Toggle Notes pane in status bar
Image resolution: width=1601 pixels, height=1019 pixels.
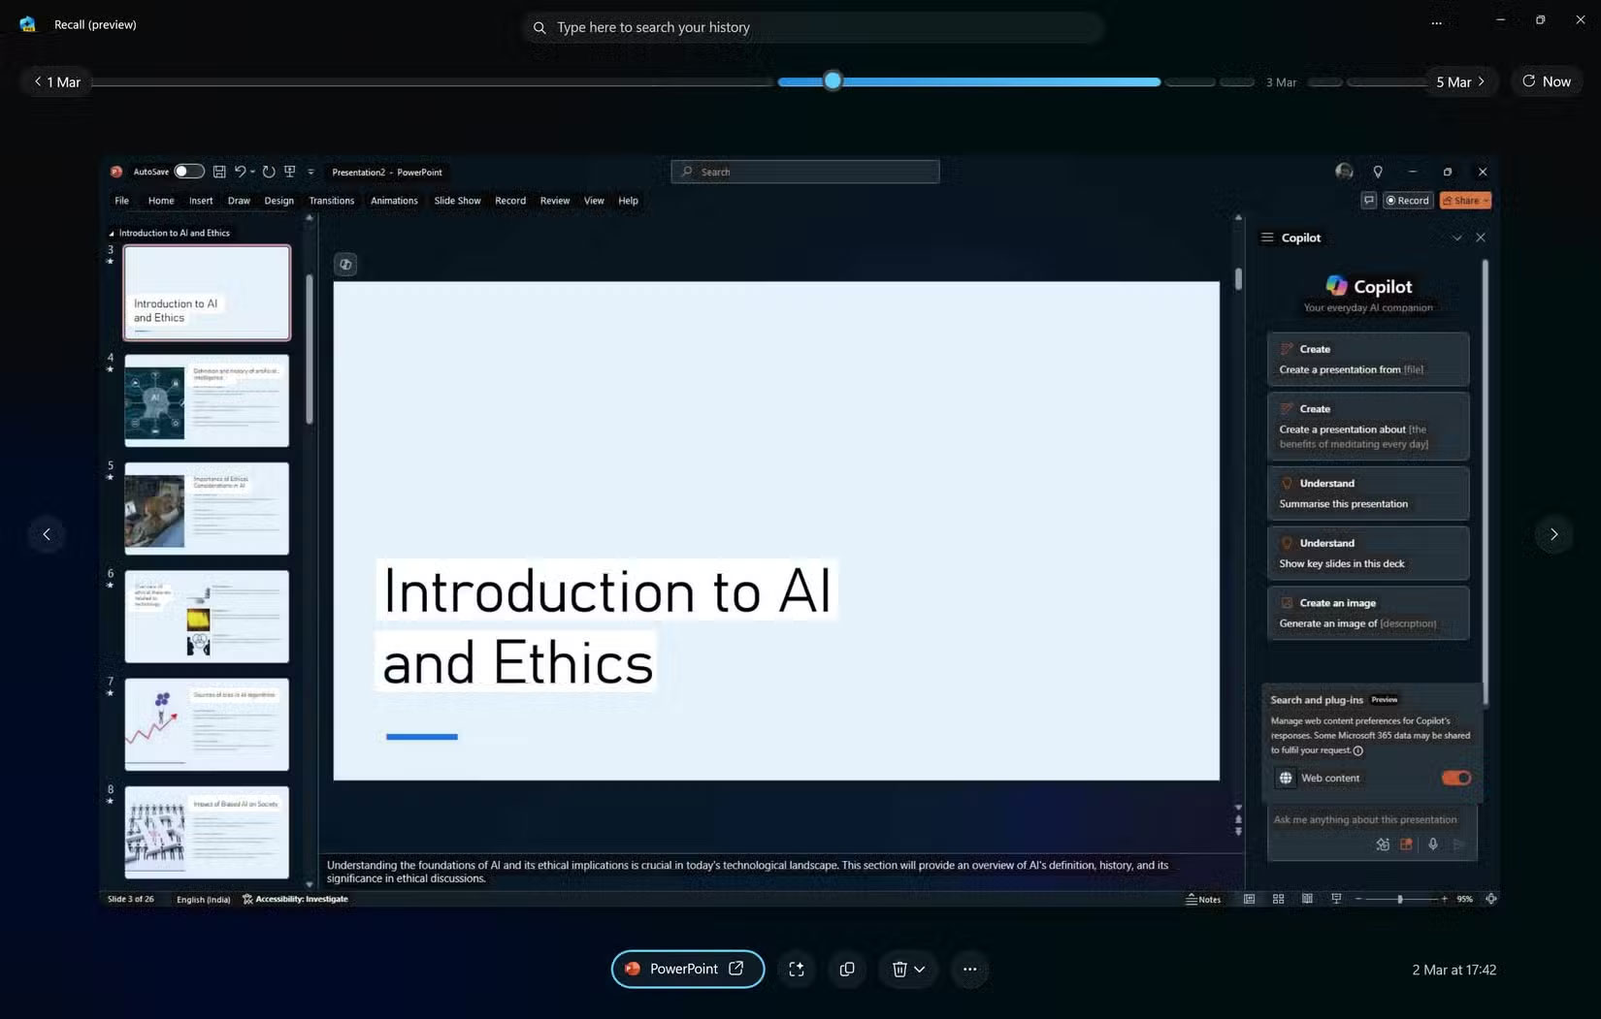coord(1204,899)
